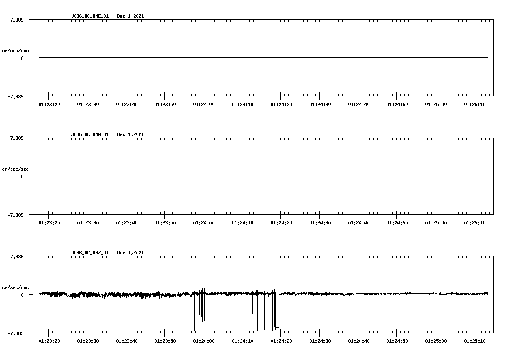Screen dimensions: 521x355
Task: Click the 01:24:50 time label under HNZ plot
Action: (397, 341)
